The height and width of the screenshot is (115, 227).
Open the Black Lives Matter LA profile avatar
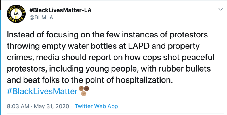click(x=16, y=14)
